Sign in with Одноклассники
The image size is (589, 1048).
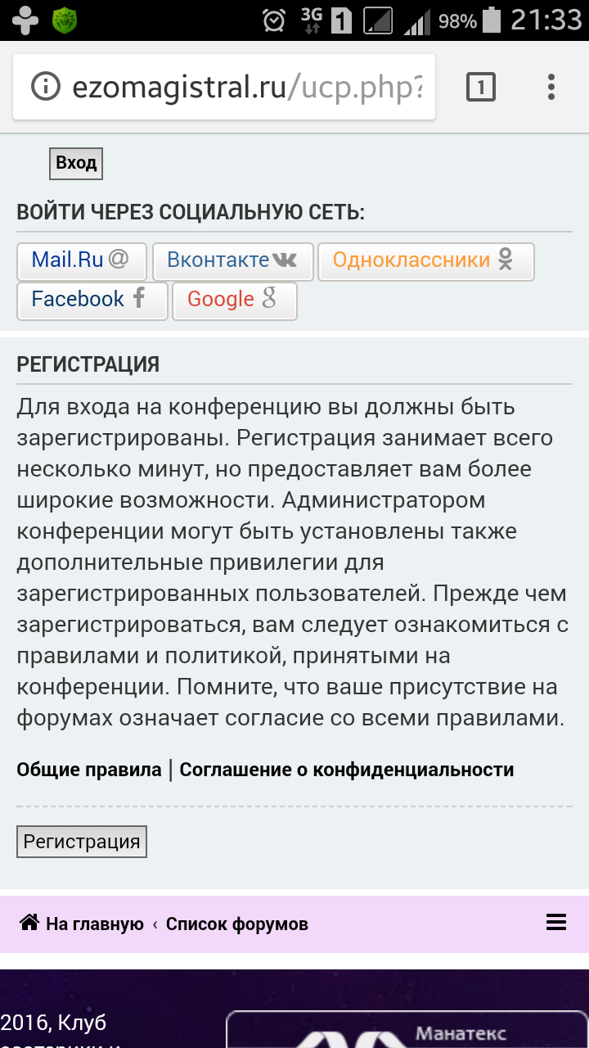425,261
